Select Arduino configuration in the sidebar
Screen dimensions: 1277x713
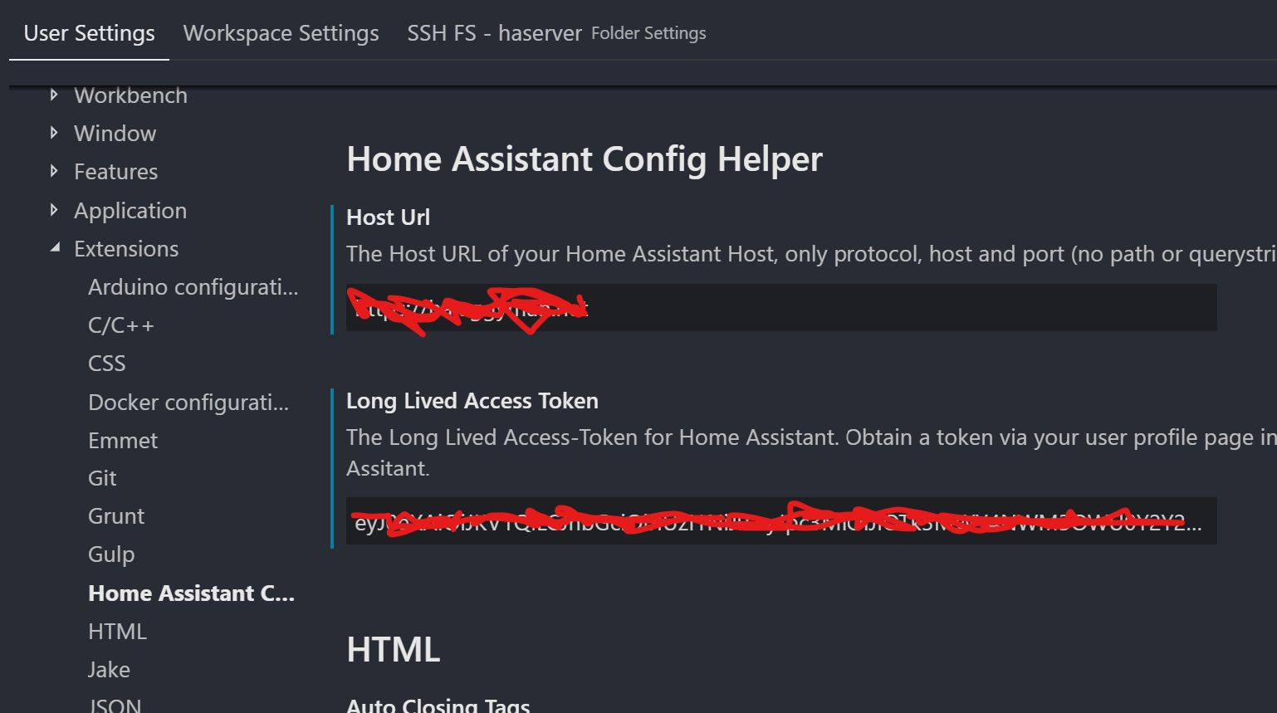193,286
